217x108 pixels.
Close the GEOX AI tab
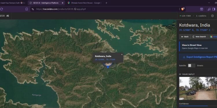62,3
